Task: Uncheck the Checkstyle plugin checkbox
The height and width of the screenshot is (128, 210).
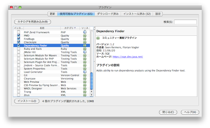Action: [19, 42]
